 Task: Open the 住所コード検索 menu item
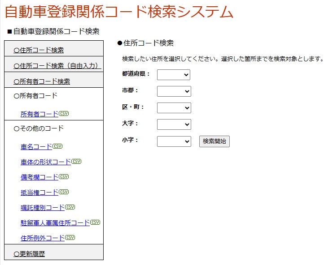(39, 50)
